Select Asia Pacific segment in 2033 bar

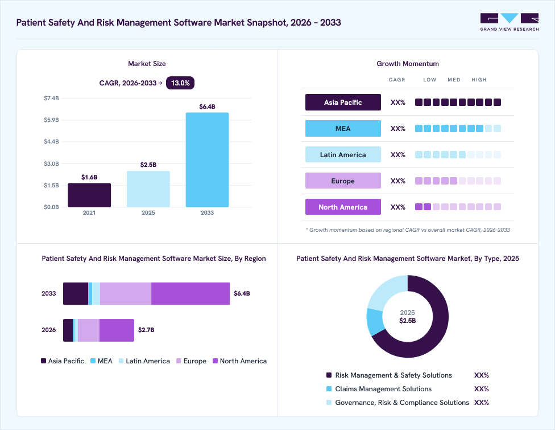[x=76, y=293]
